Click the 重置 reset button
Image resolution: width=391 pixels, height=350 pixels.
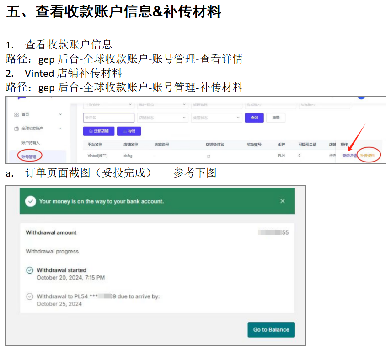click(x=276, y=118)
